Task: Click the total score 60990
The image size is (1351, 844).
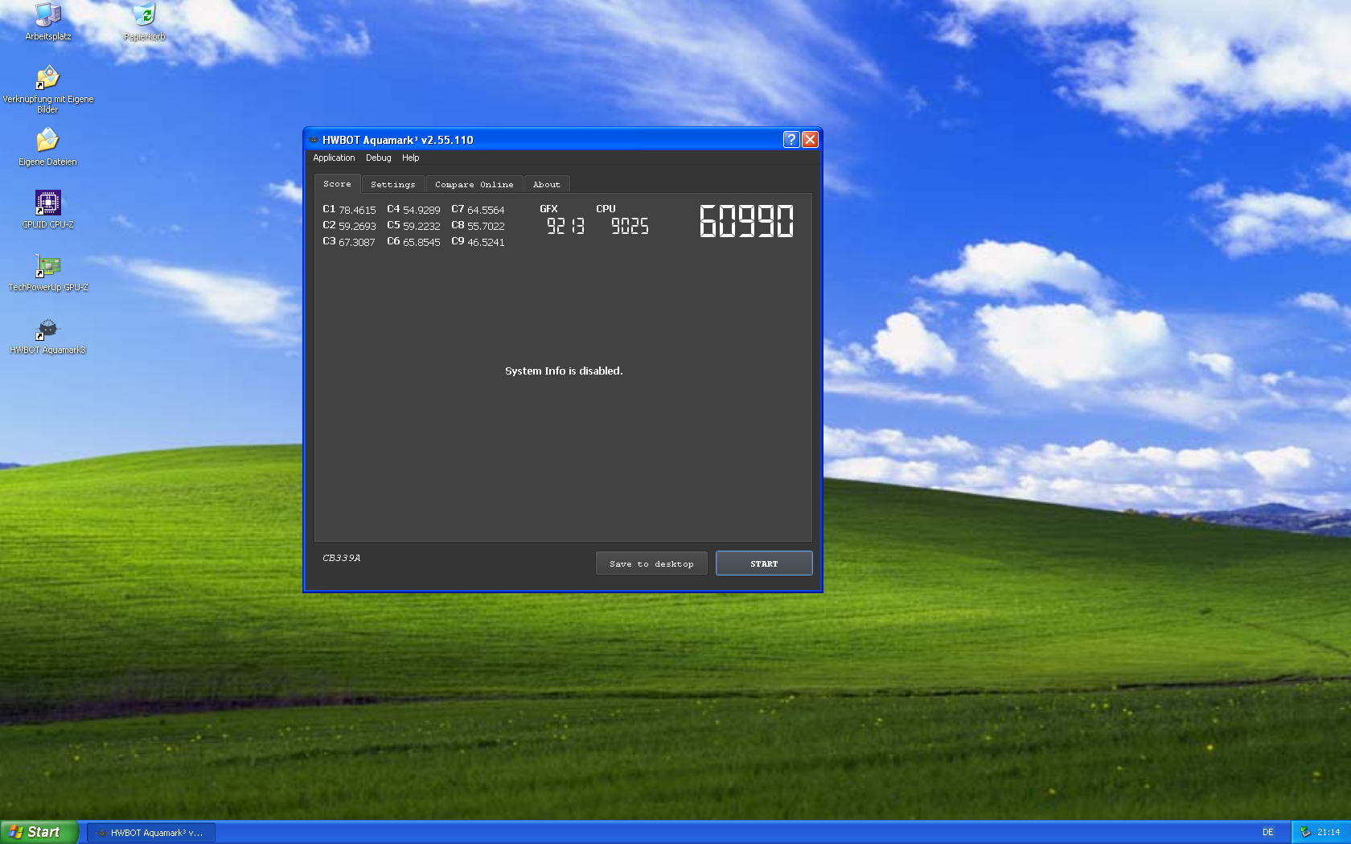Action: tap(747, 221)
